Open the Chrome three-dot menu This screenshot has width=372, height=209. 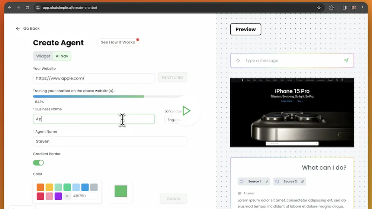click(362, 7)
